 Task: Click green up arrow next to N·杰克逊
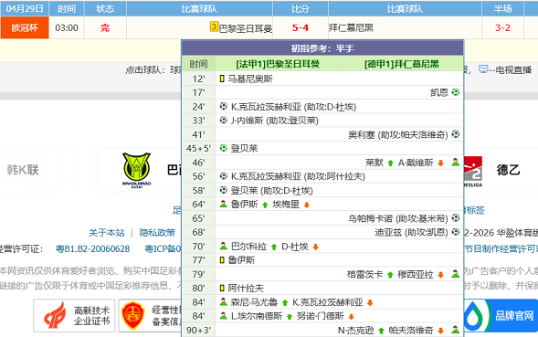tap(381, 331)
